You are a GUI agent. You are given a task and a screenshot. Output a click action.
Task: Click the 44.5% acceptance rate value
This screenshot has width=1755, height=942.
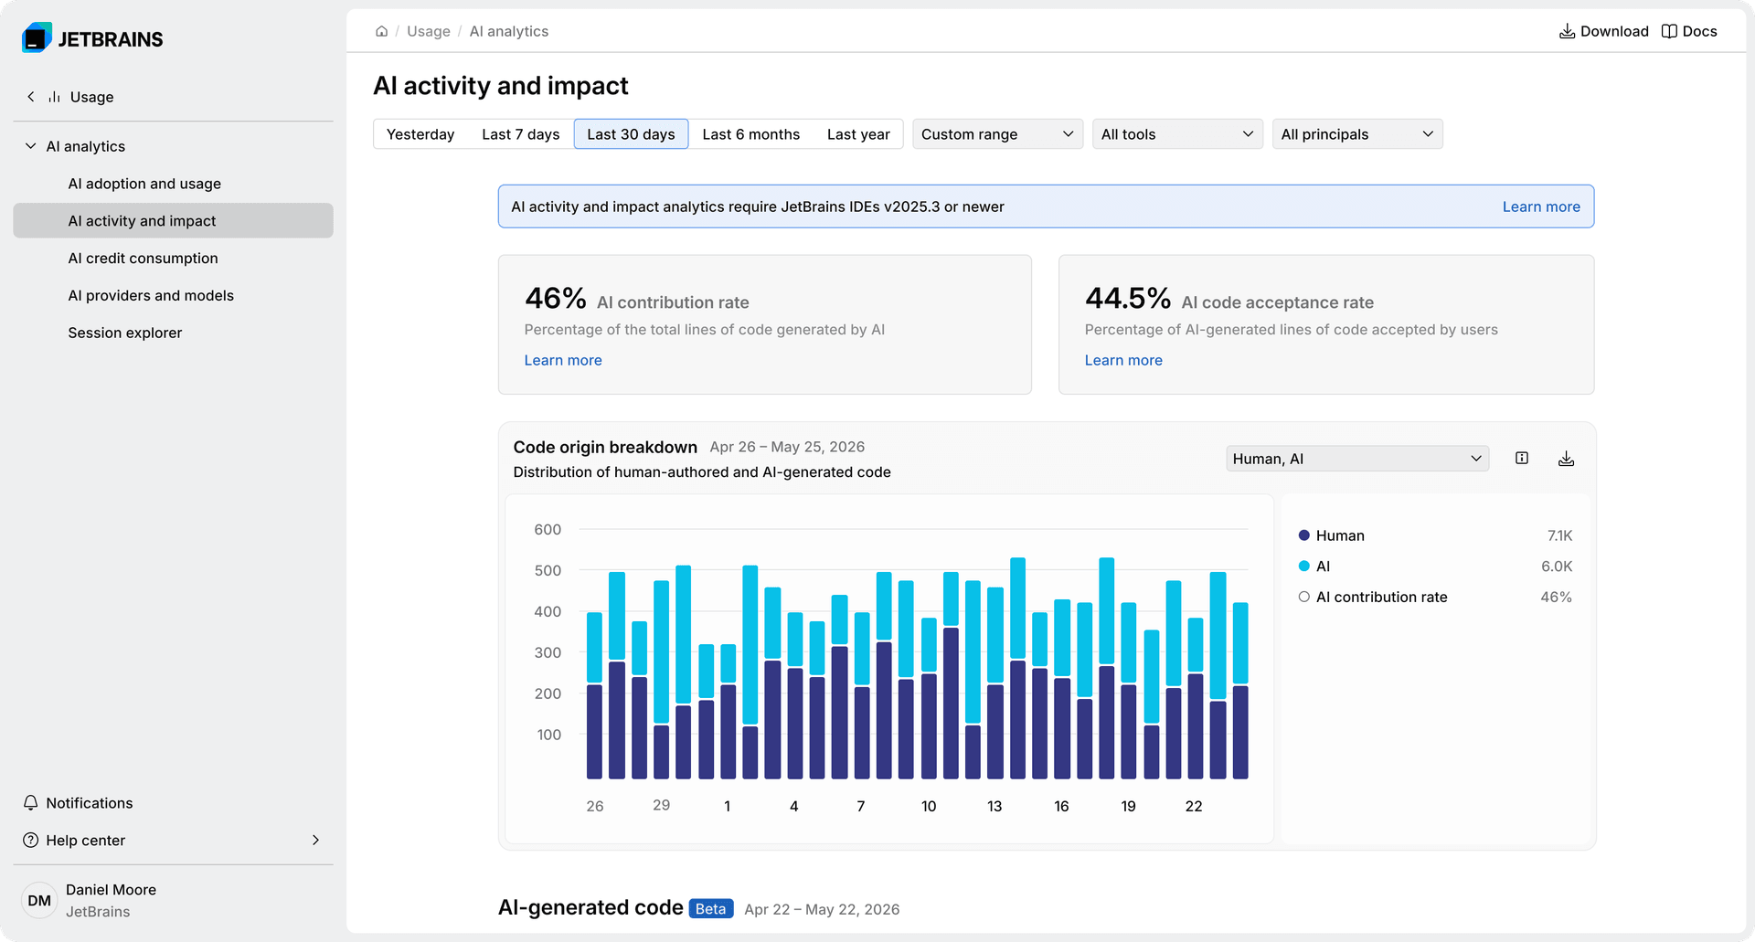(x=1128, y=298)
